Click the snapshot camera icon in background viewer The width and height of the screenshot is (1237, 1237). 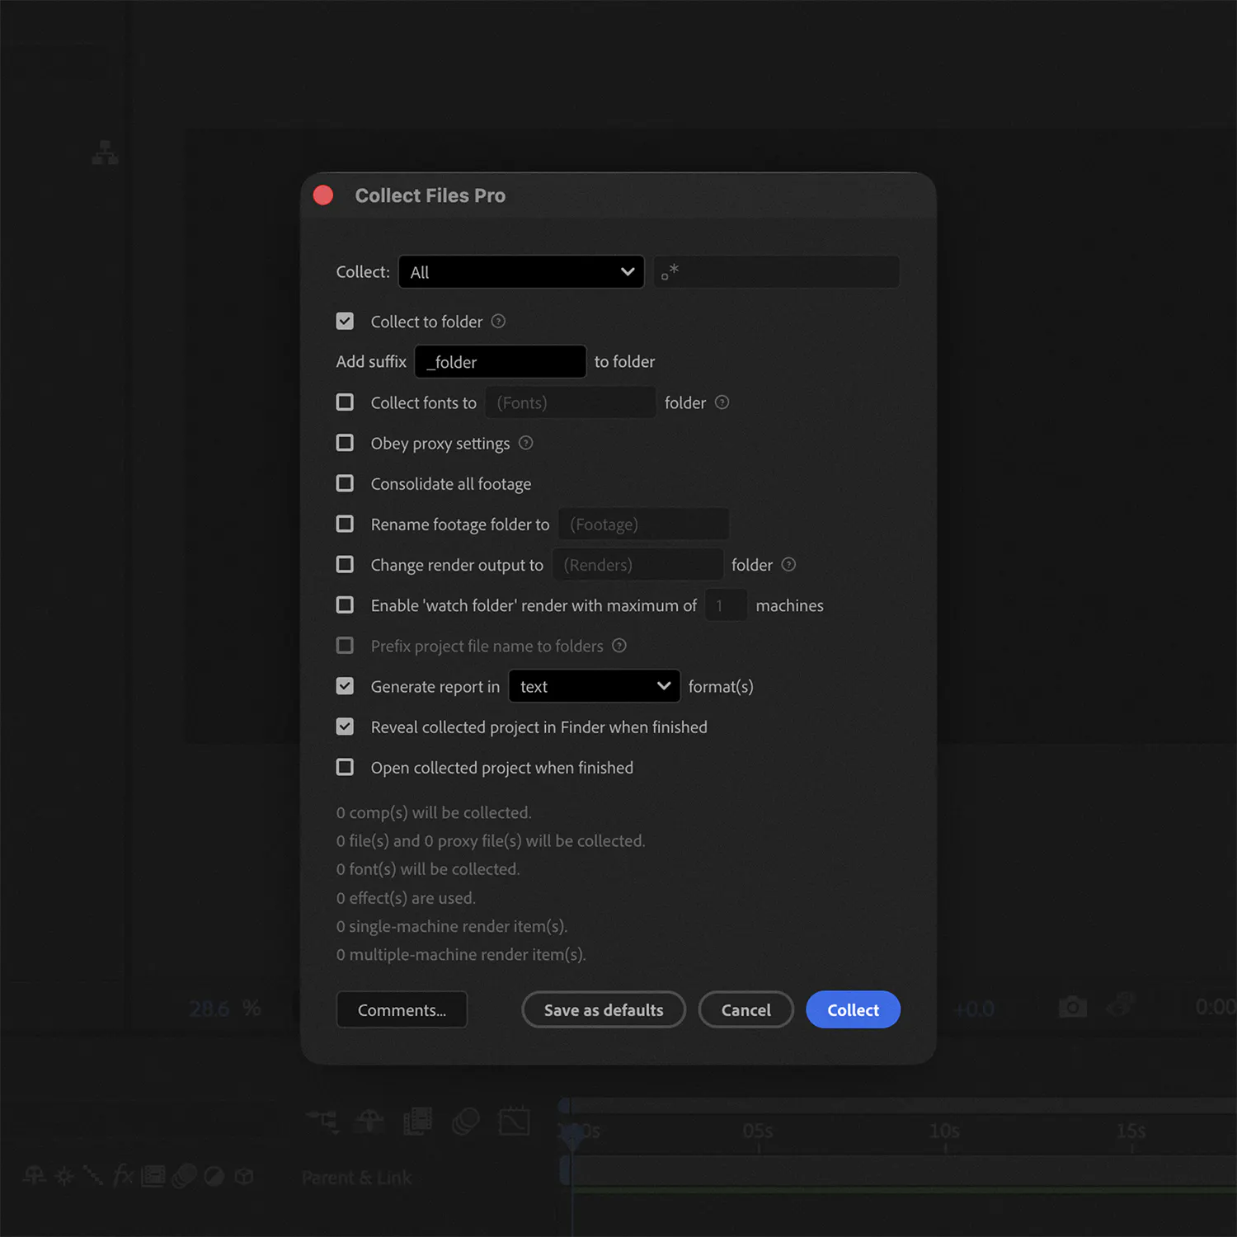tap(1072, 1007)
